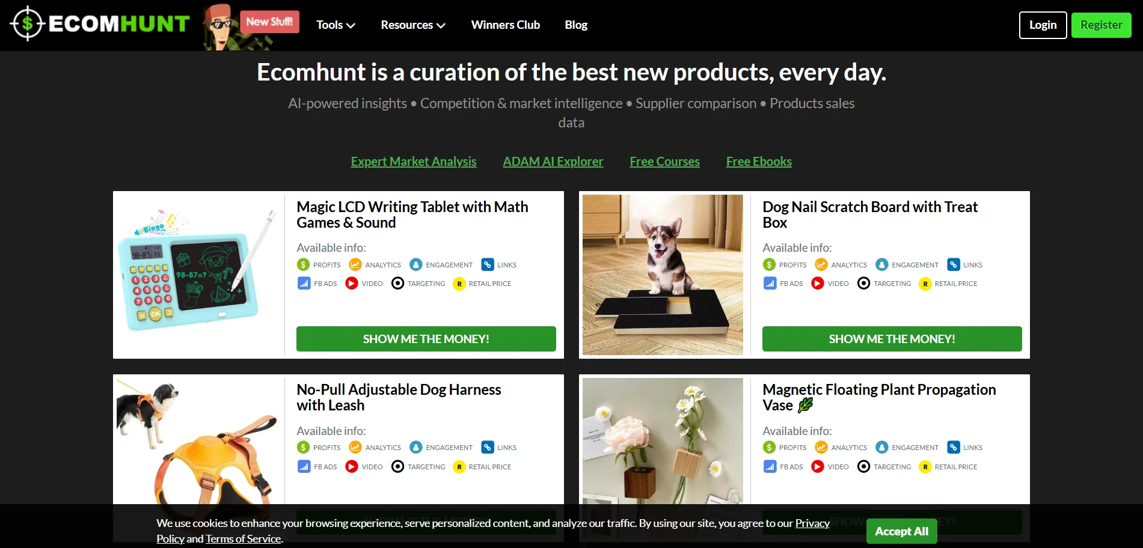Image resolution: width=1143 pixels, height=548 pixels.
Task: Accept all cookies in the banner
Action: (901, 531)
